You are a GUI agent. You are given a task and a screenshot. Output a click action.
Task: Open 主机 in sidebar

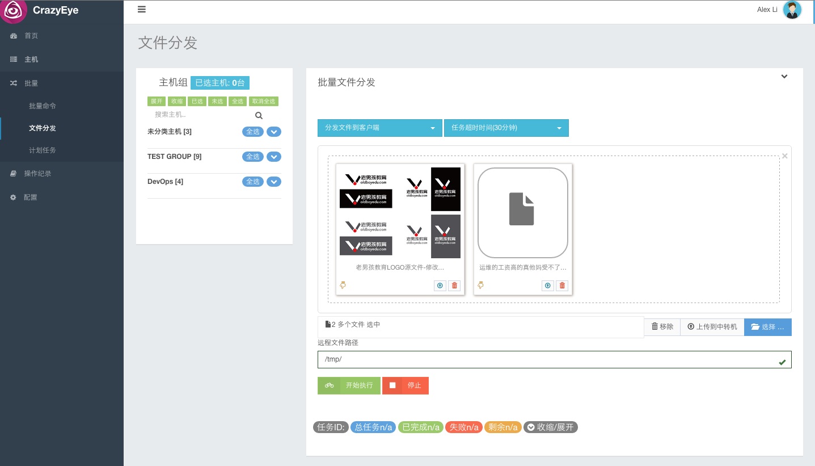pos(62,60)
